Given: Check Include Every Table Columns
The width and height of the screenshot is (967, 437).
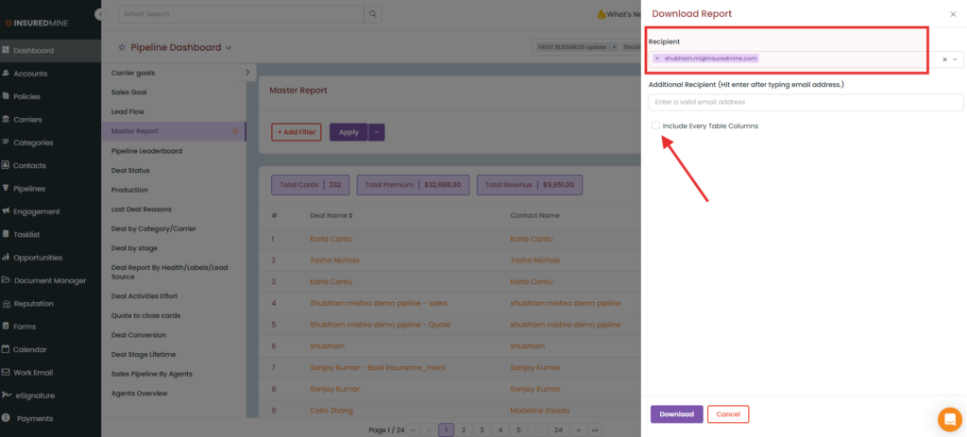Looking at the screenshot, I should 655,126.
